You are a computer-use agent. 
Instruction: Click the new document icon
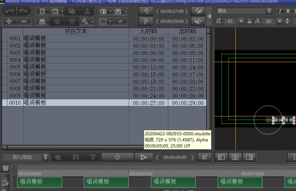click(42, 11)
